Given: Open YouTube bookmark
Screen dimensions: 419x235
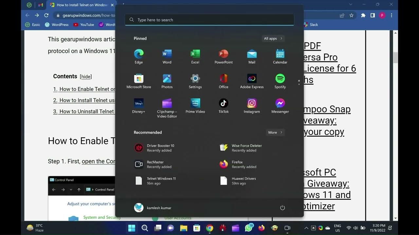Looking at the screenshot, I should [84, 24].
